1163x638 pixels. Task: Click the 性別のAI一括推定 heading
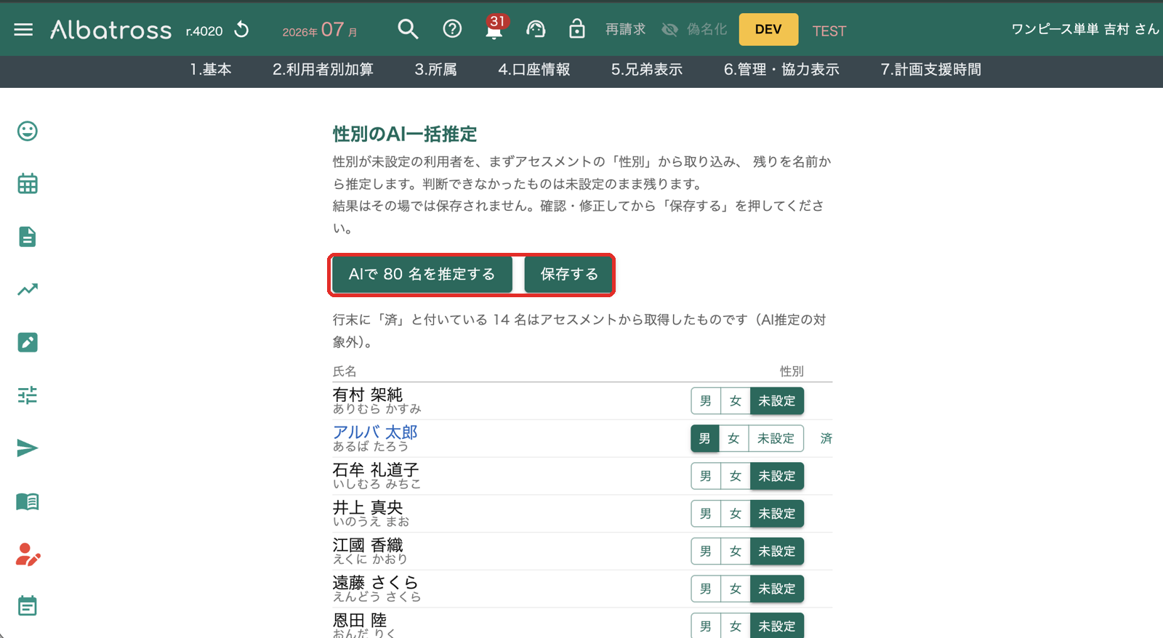(x=405, y=134)
